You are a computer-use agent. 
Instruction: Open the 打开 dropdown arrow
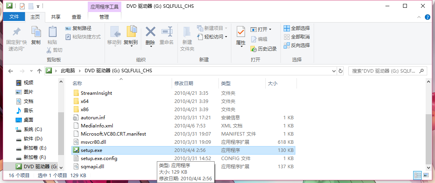pos(270,29)
